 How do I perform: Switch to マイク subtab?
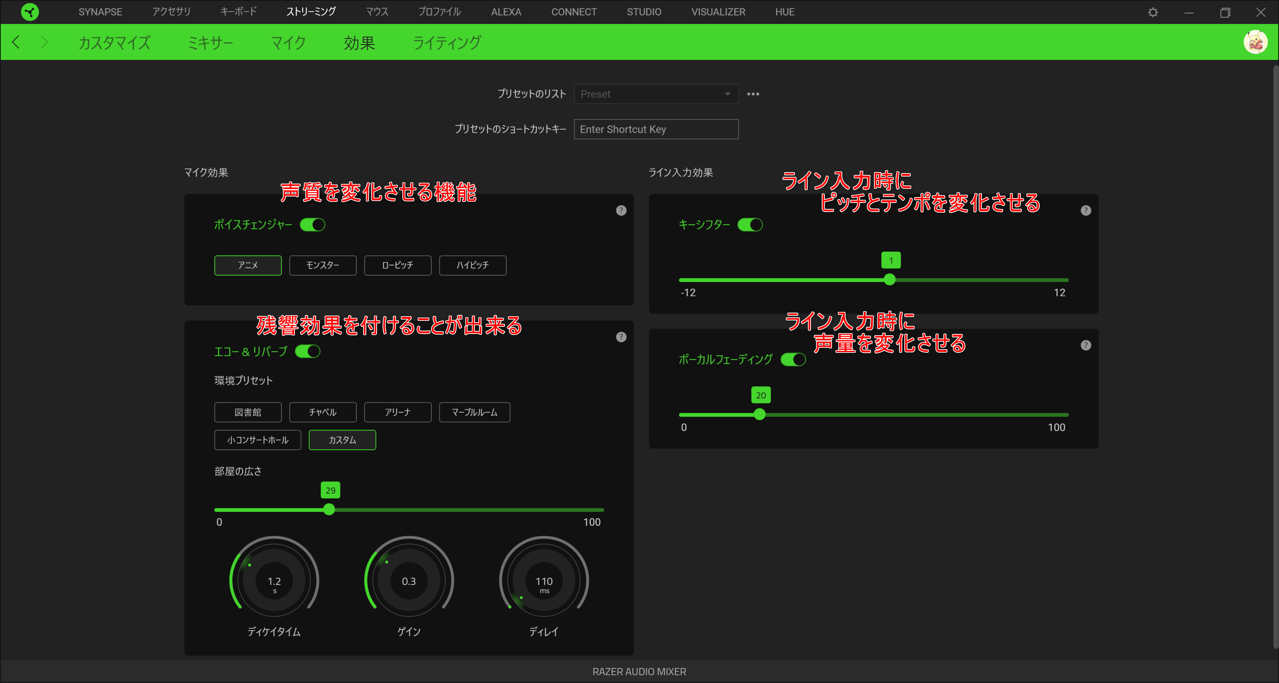[x=288, y=43]
